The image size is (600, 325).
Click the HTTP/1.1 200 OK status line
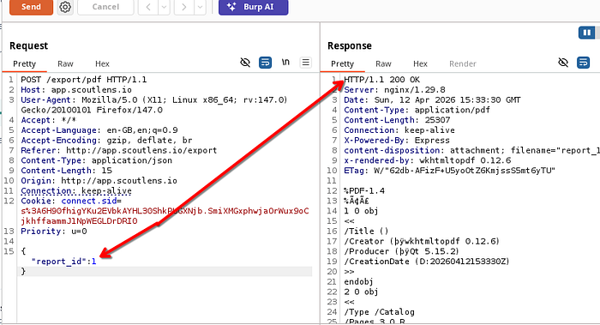[x=381, y=80]
